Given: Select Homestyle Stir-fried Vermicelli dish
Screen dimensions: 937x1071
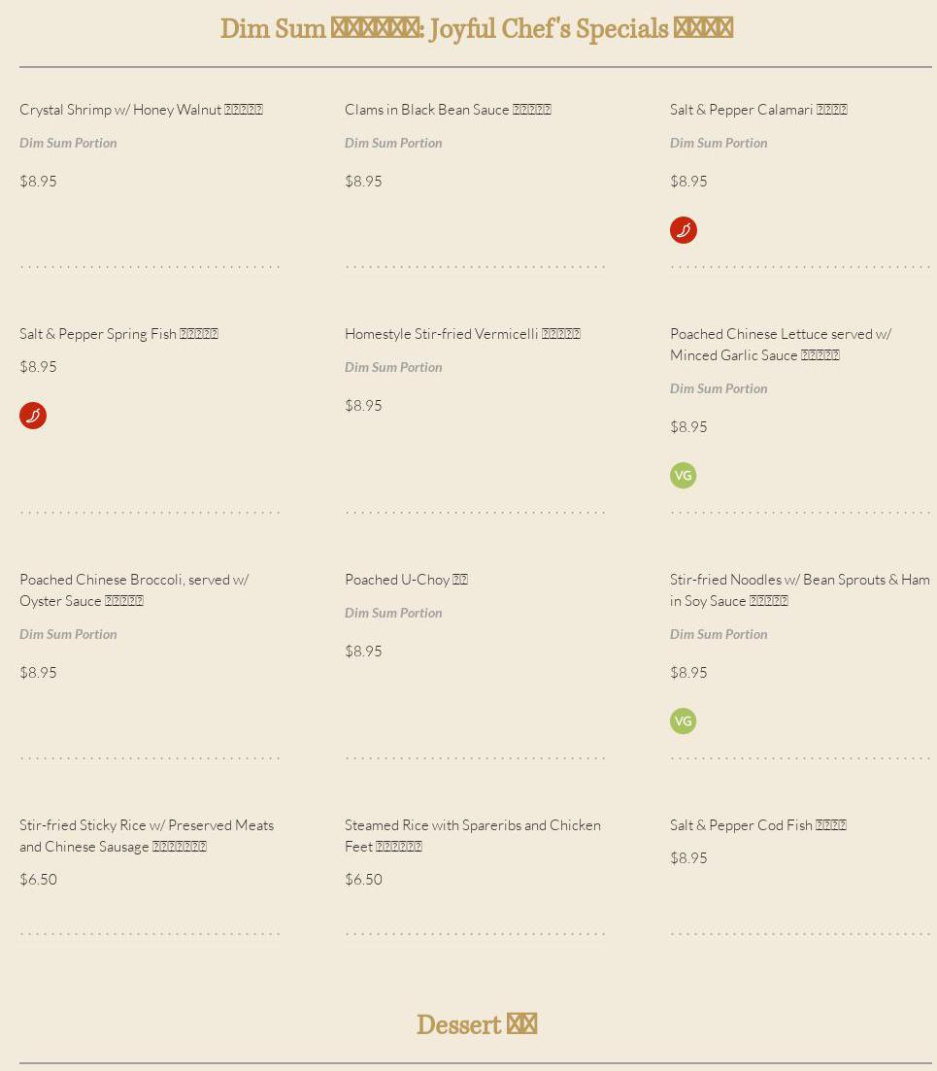Looking at the screenshot, I should coord(462,334).
